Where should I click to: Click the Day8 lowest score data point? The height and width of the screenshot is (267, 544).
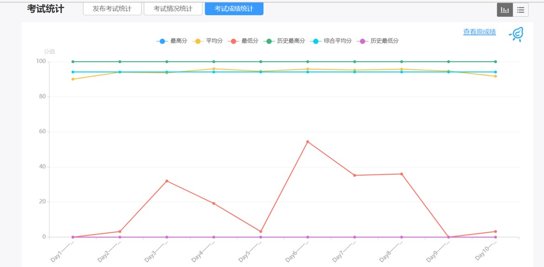click(401, 174)
